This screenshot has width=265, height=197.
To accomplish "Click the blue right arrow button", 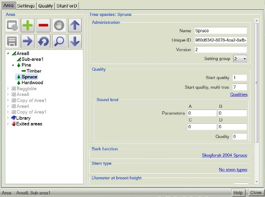I will click(x=27, y=41).
